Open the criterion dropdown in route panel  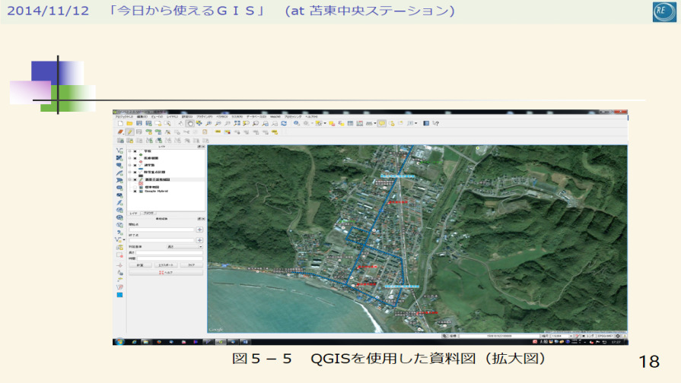[184, 247]
